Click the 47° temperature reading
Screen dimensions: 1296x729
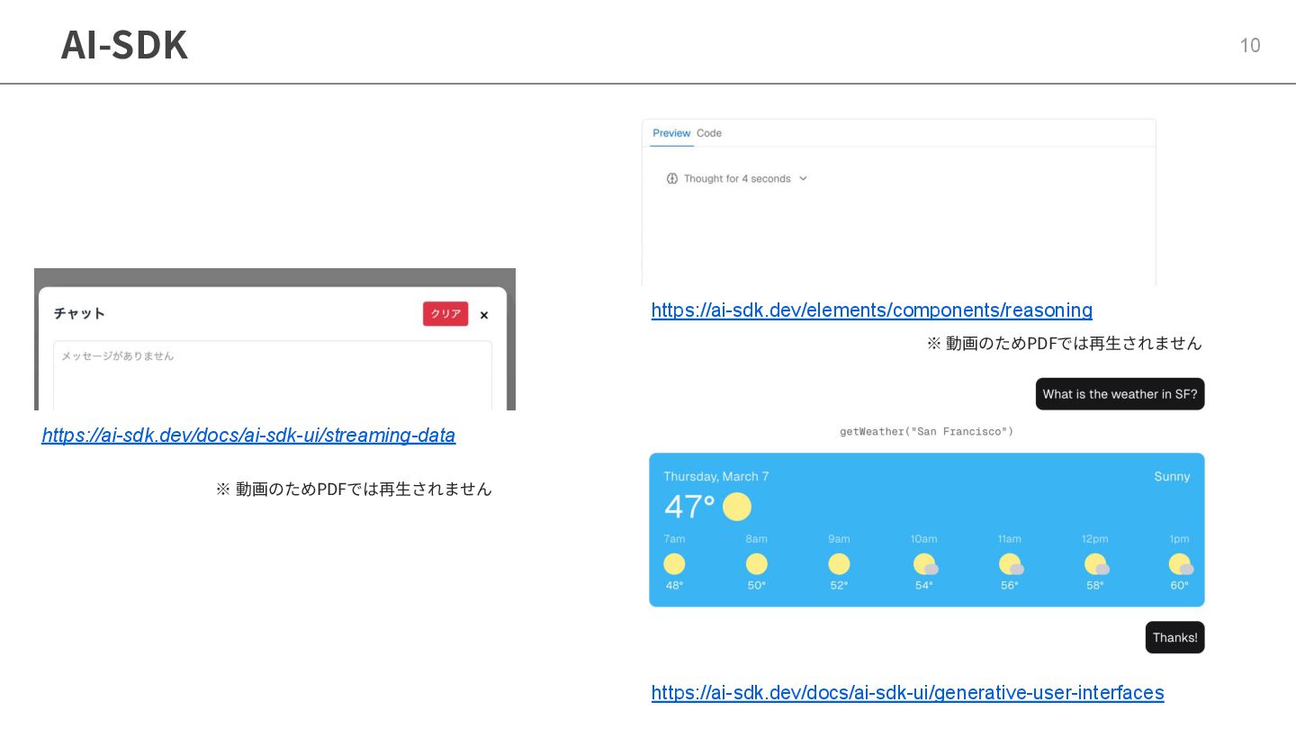pyautogui.click(x=689, y=507)
